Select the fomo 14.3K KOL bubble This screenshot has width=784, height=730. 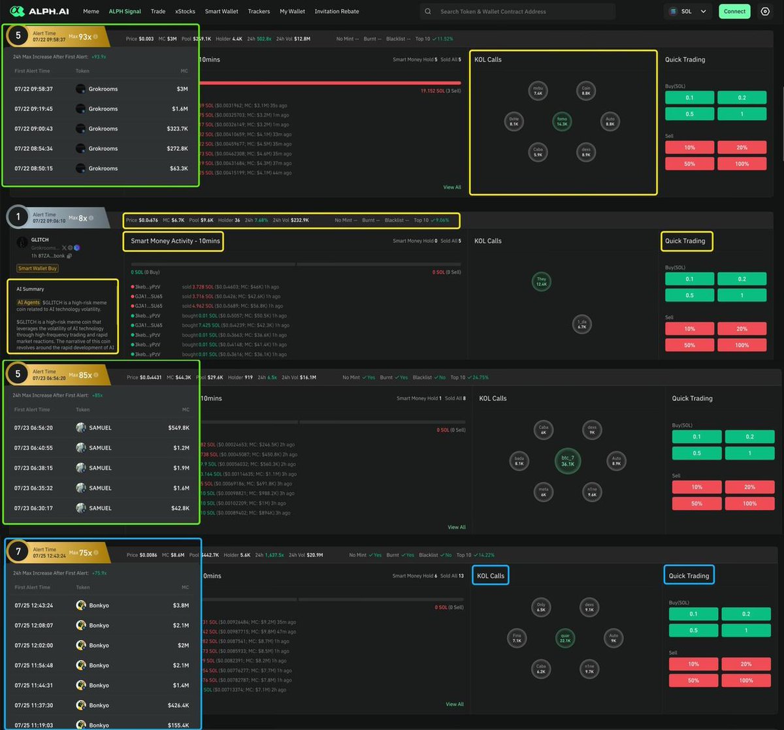(562, 121)
